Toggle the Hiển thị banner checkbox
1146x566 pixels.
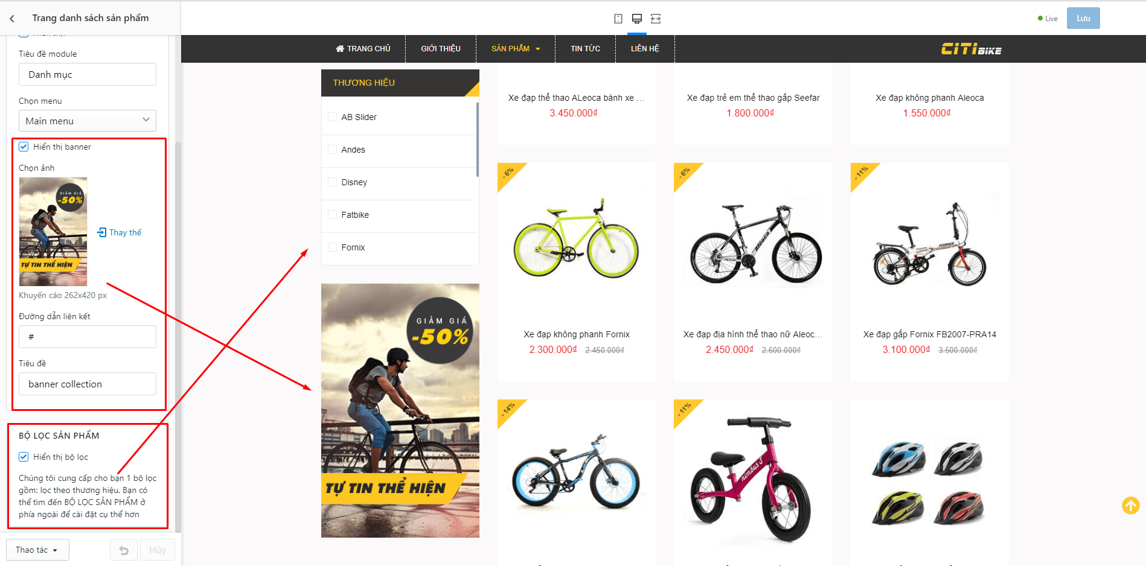pos(24,147)
